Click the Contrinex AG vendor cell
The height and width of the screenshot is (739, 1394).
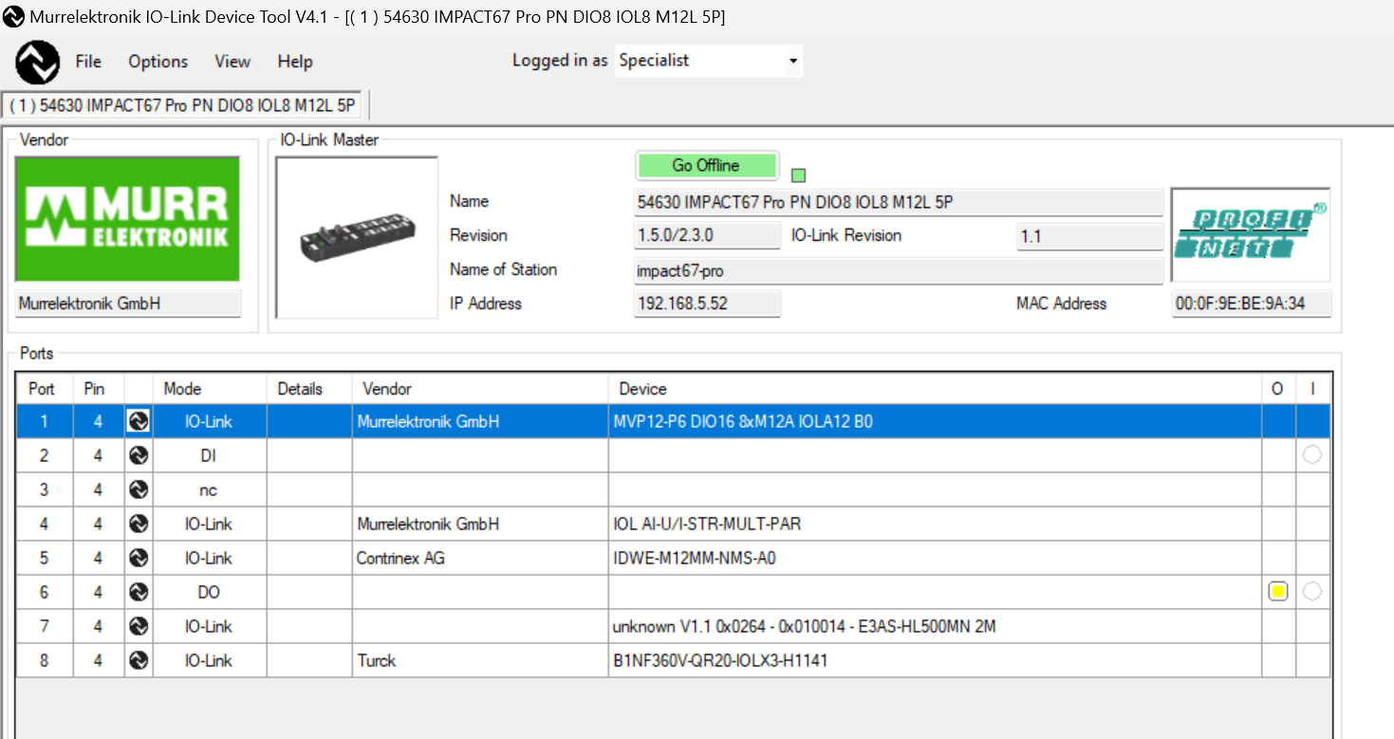(x=480, y=558)
